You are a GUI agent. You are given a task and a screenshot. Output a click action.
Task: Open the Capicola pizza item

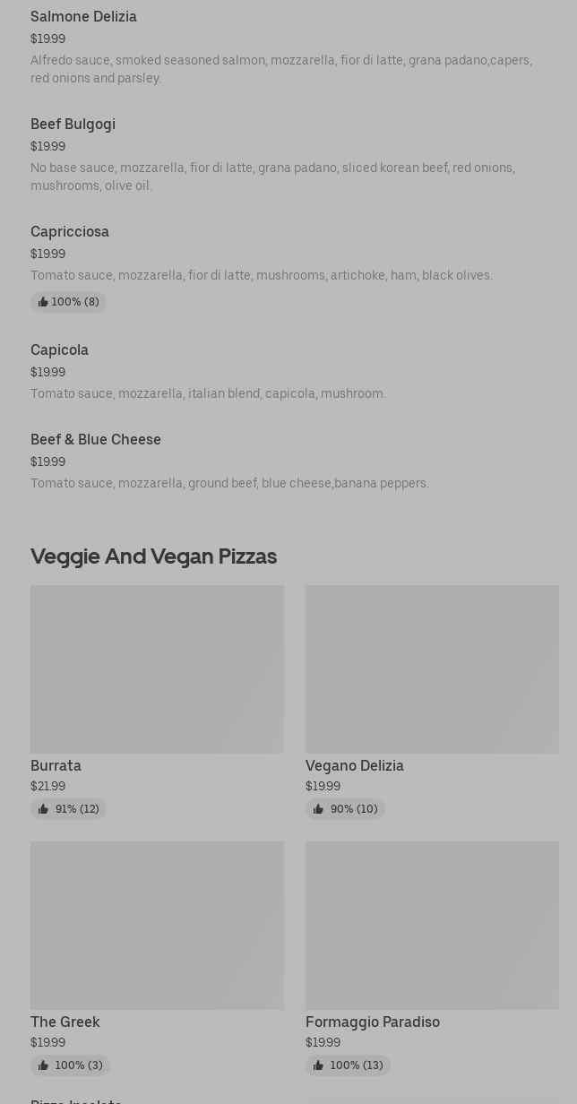tap(288, 371)
